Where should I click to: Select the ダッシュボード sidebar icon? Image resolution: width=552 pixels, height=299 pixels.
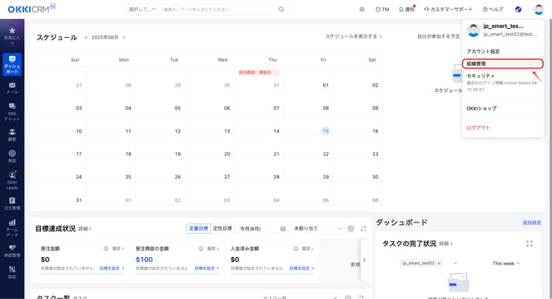(12, 64)
